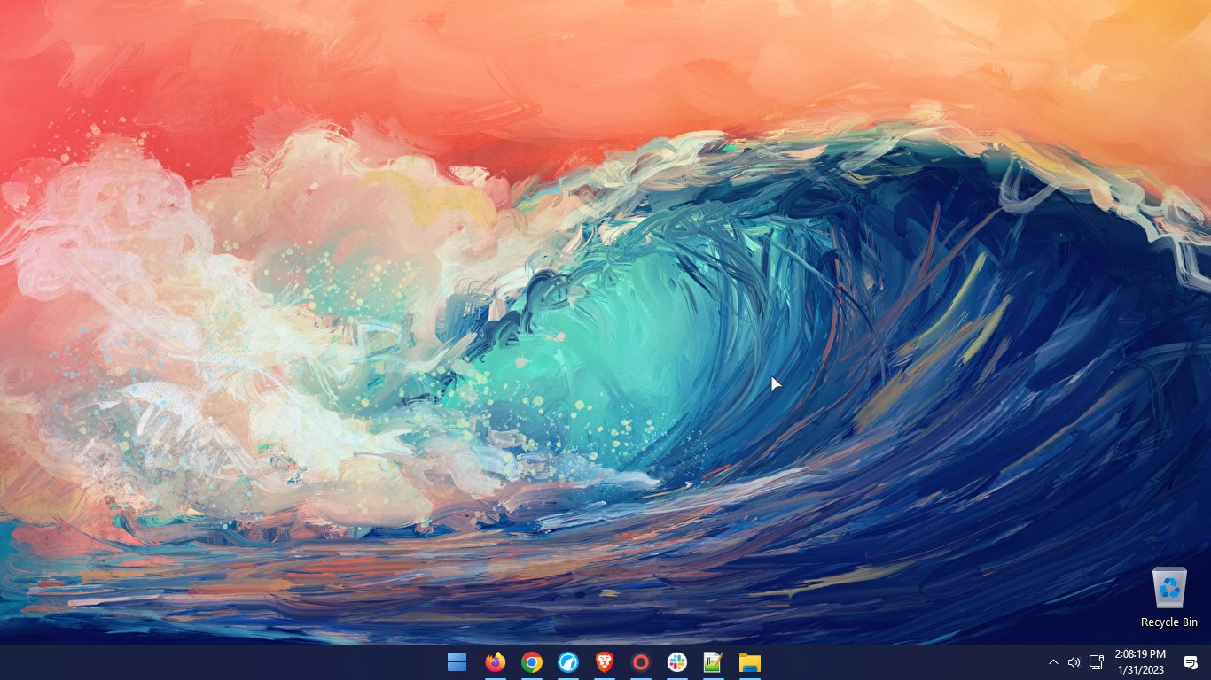Open the network status tray icon
The image size is (1211, 680).
(x=1096, y=662)
